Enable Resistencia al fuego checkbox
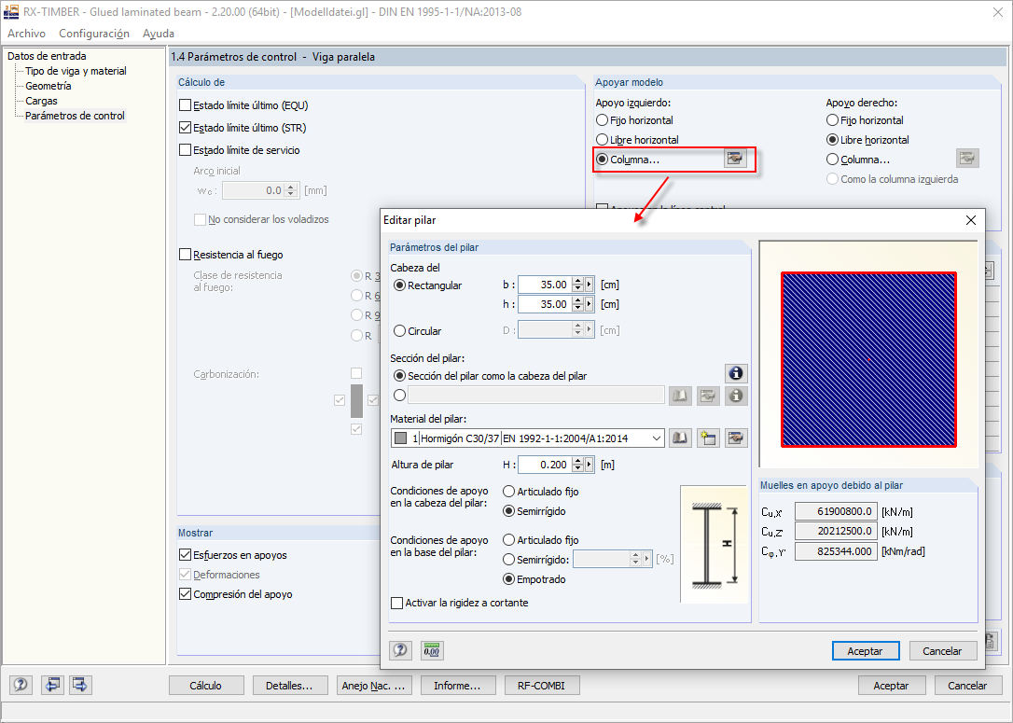Image resolution: width=1013 pixels, height=723 pixels. click(186, 255)
